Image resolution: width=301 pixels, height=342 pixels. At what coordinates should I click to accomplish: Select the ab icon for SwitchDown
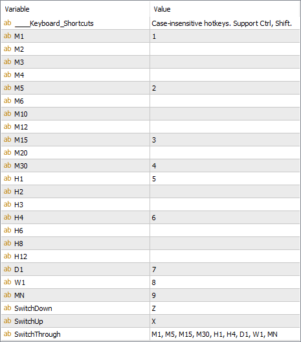[7, 308]
